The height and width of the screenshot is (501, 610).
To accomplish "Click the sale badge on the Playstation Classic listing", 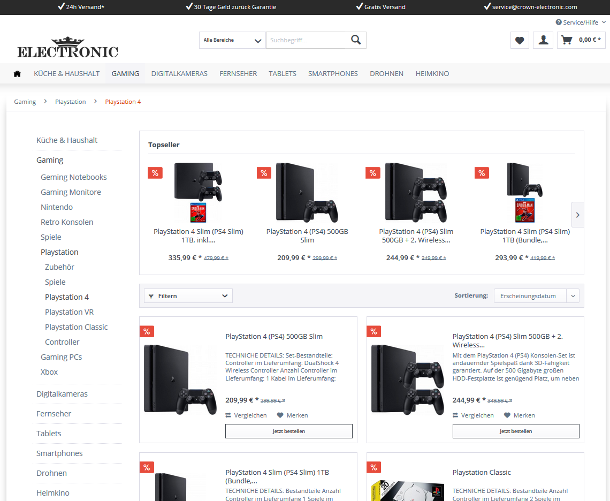I will (x=374, y=467).
